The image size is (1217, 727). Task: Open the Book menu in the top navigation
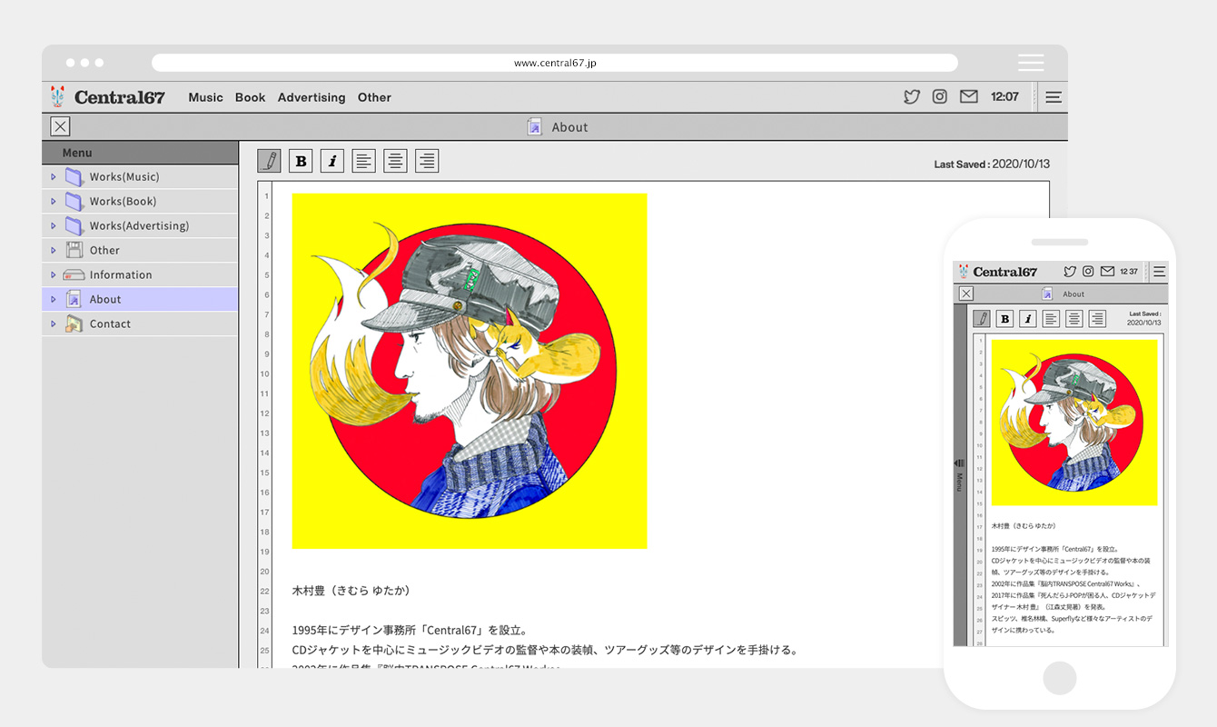(251, 97)
